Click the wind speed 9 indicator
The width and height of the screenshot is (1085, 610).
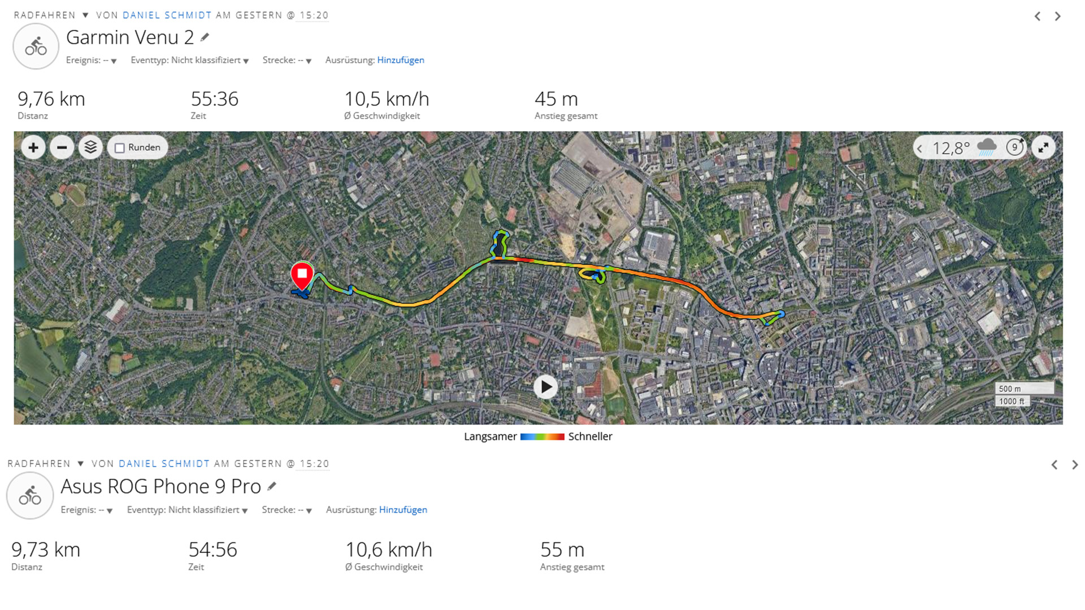coord(1015,147)
